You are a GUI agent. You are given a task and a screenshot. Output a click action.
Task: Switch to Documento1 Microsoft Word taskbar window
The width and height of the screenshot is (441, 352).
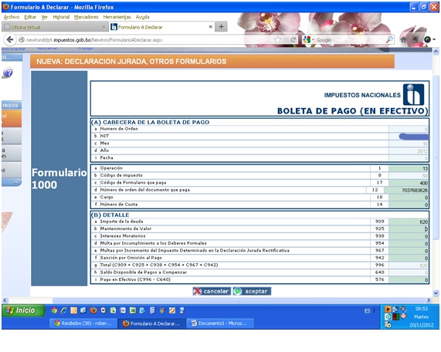pos(220,323)
